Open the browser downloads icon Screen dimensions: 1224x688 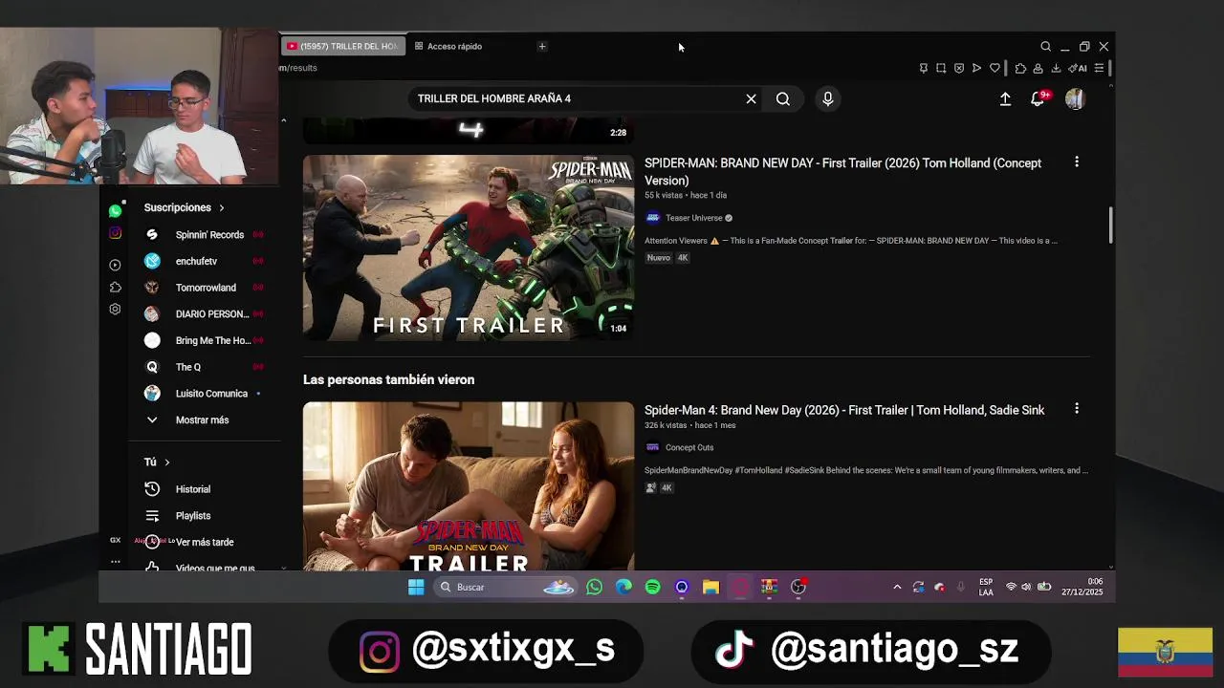[1056, 68]
